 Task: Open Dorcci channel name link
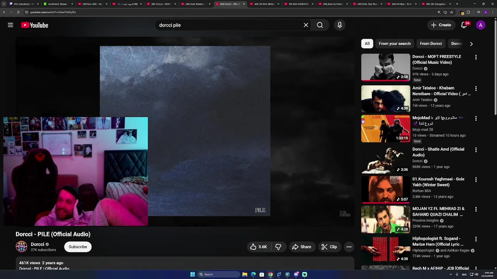tap(37, 244)
